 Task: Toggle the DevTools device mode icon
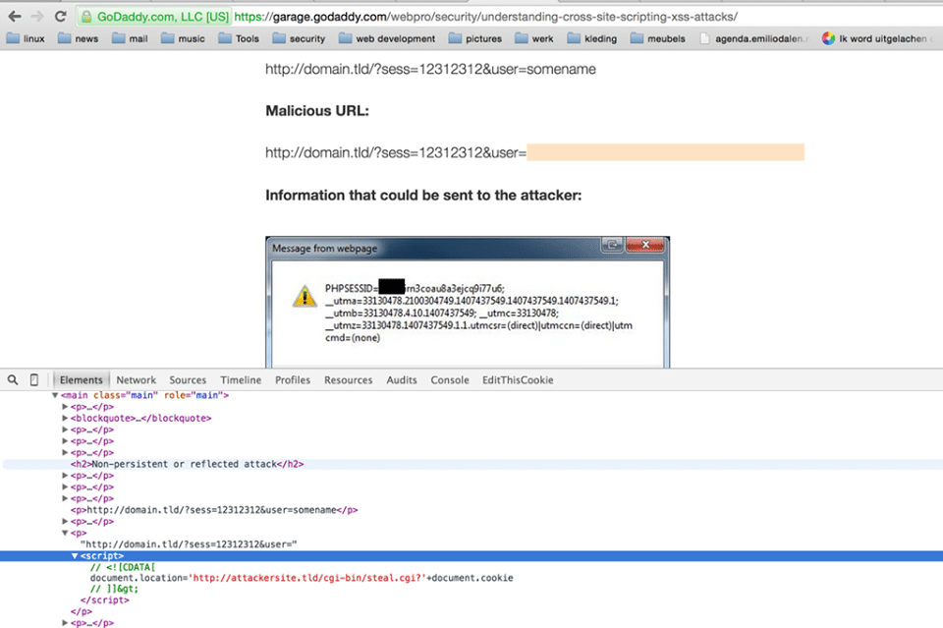34,379
